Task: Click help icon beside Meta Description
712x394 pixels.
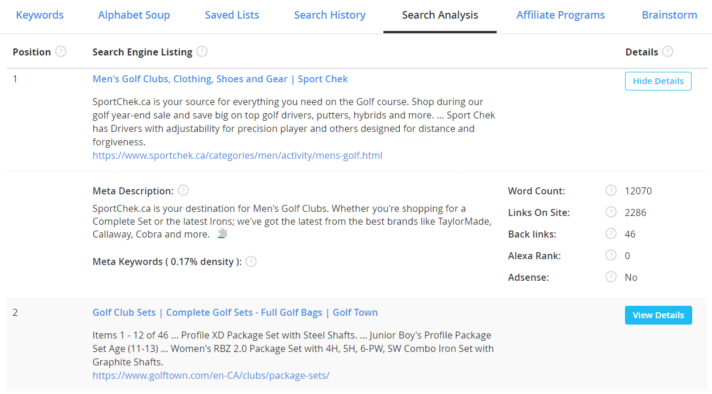Action: point(183,190)
